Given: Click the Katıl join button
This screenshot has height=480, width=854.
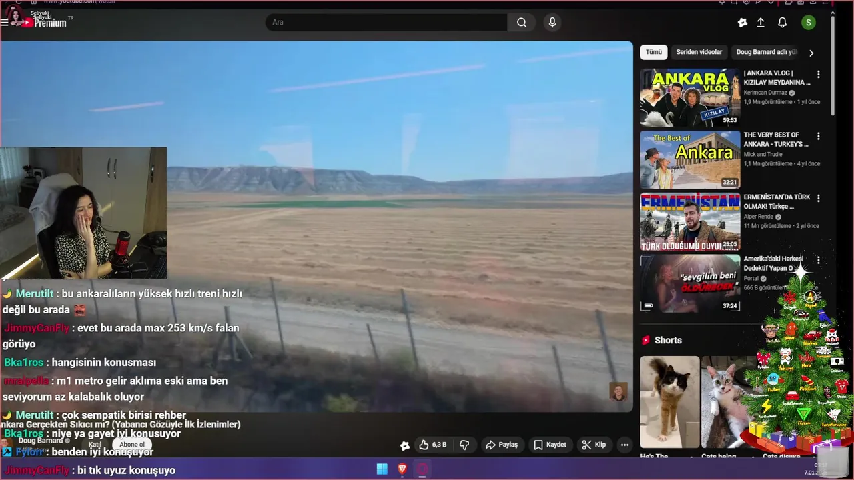Looking at the screenshot, I should pos(95,445).
